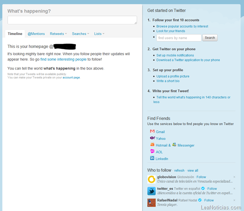Image resolution: width=244 pixels, height=211 pixels.
Task: Click the Hotmail envelope icon
Action: click(x=152, y=145)
